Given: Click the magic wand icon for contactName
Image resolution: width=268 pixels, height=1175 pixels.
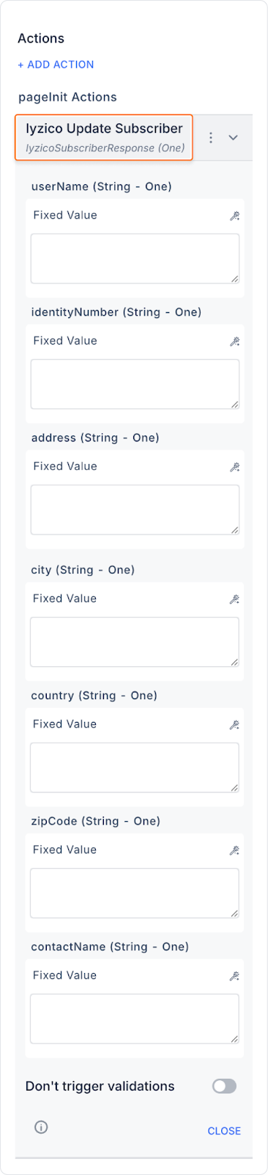Looking at the screenshot, I should point(234,976).
